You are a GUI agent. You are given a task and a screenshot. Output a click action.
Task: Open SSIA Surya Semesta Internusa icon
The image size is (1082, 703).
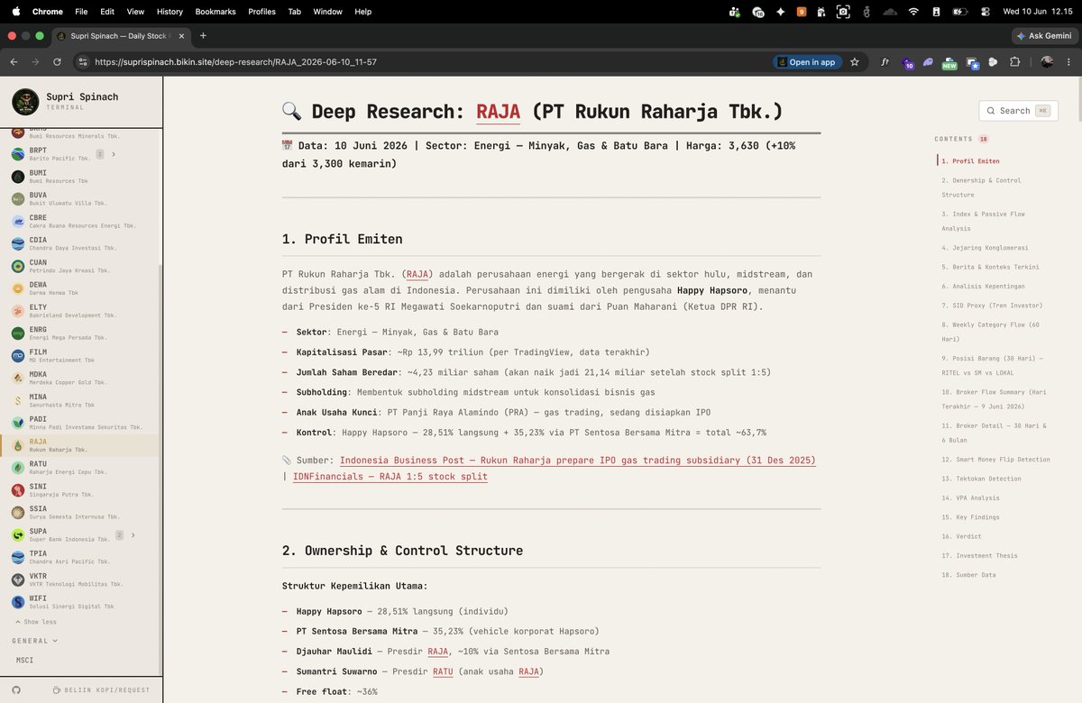pyautogui.click(x=18, y=513)
